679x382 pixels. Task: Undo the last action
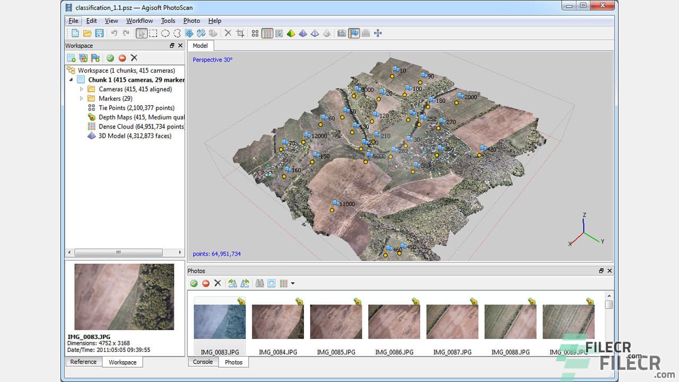(x=113, y=33)
